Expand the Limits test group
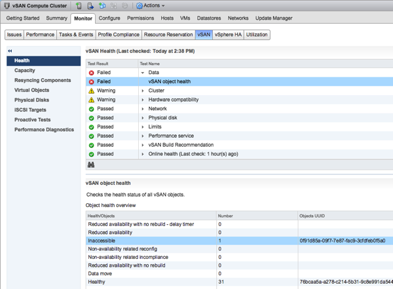393x289 pixels. (143, 127)
